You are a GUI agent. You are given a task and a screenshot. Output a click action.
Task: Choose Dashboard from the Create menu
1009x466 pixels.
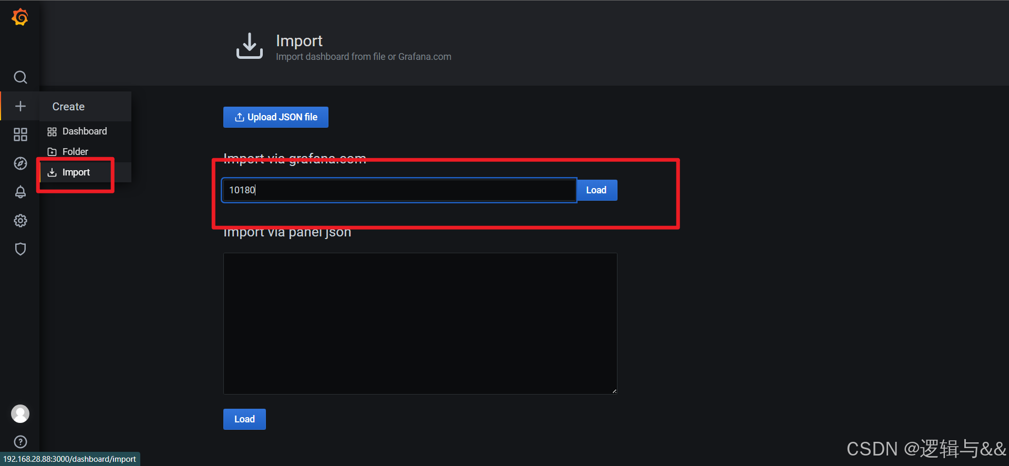coord(85,131)
